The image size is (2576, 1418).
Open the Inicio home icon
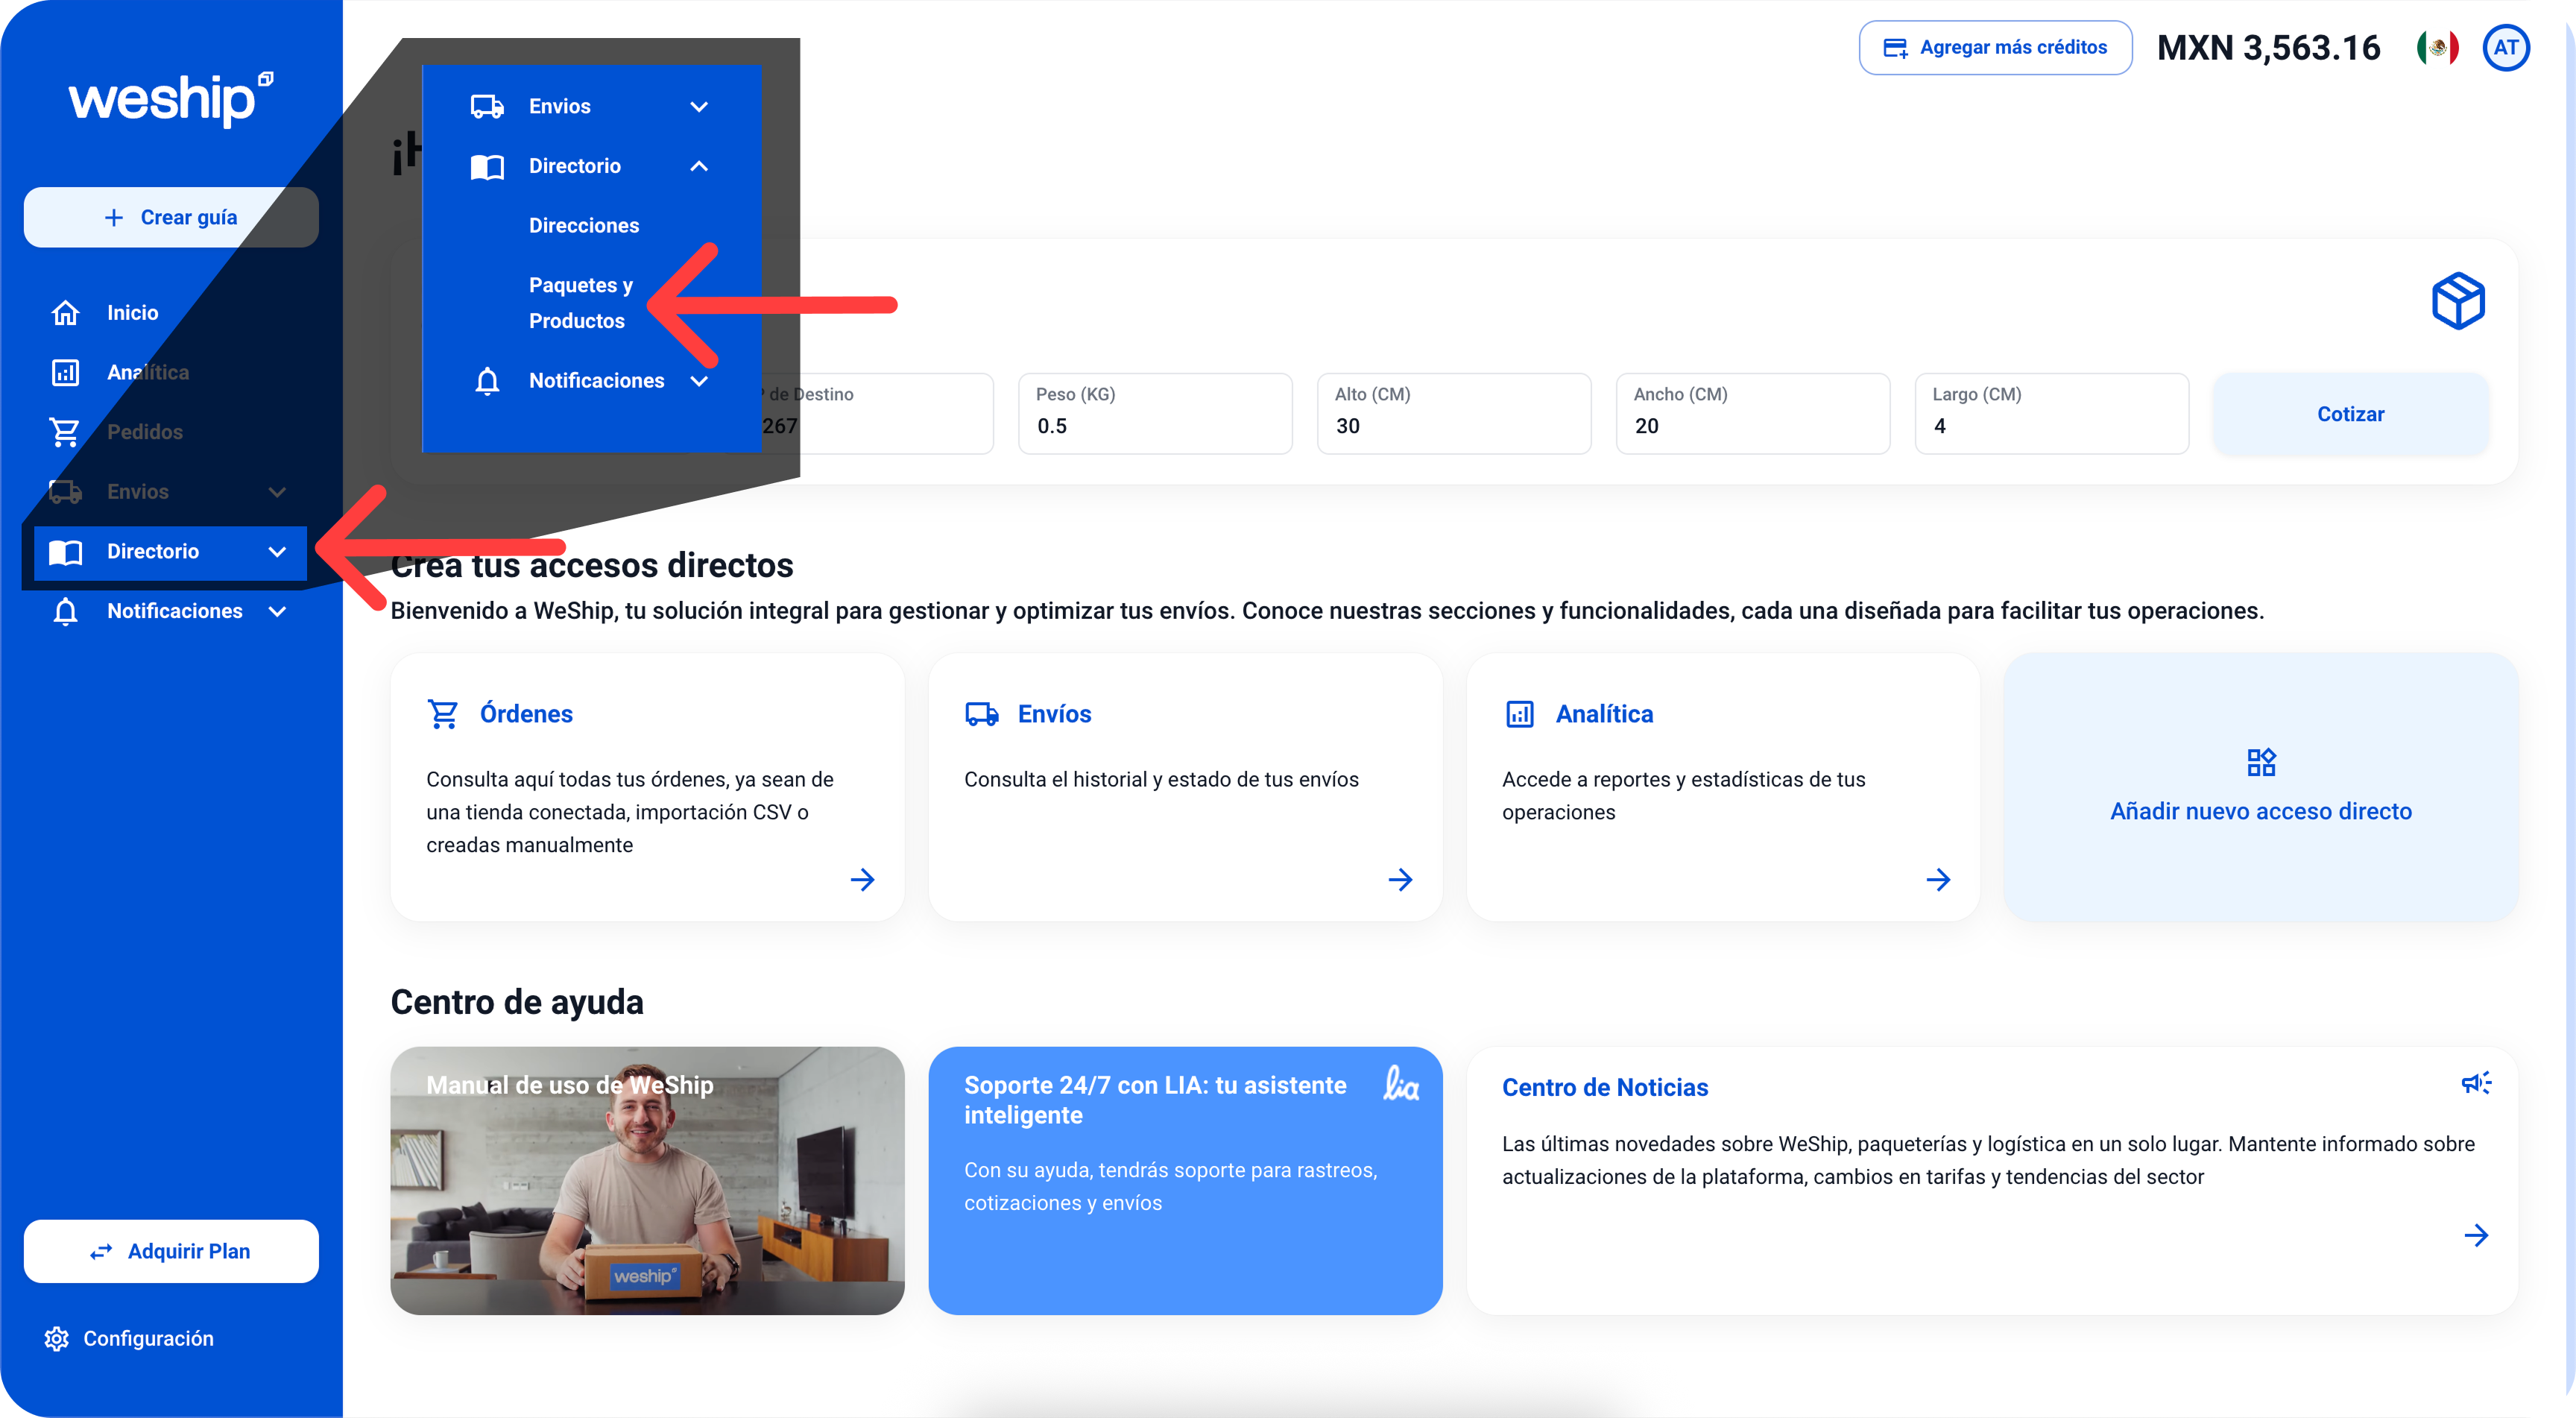65,313
